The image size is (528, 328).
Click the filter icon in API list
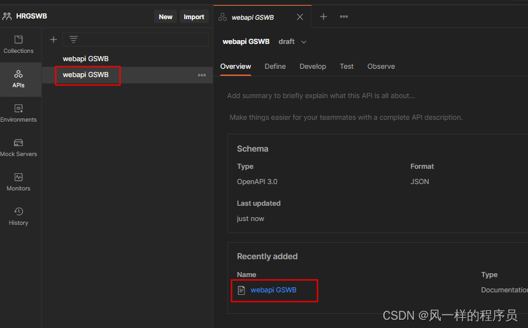tap(73, 39)
